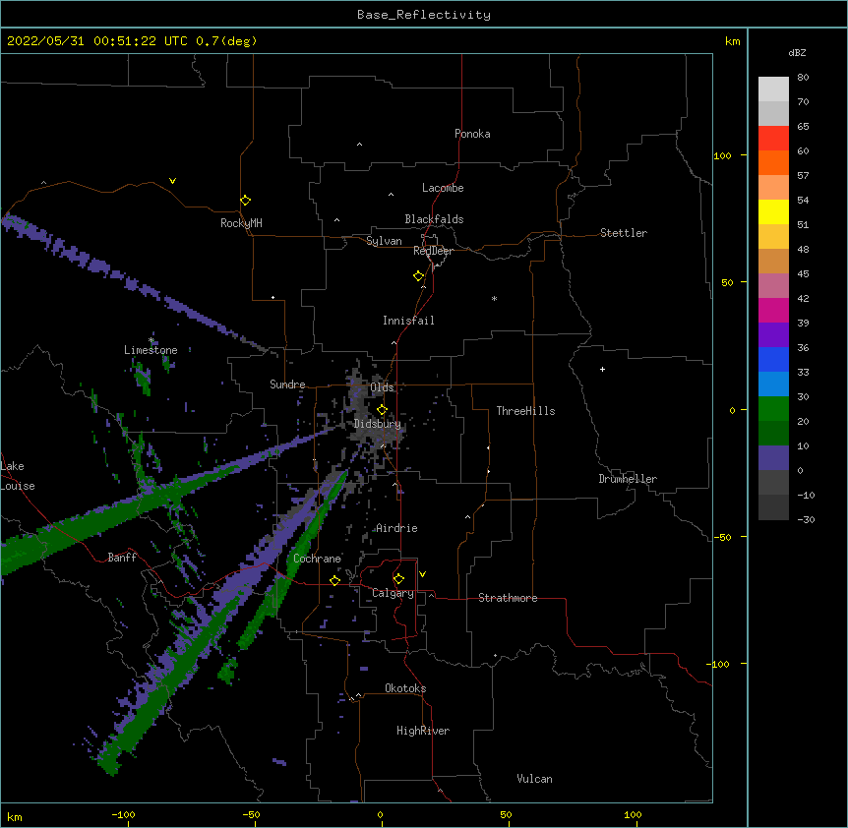The width and height of the screenshot is (848, 828).
Task: Select the 54 dBZ yellow color swatch
Action: point(773,211)
